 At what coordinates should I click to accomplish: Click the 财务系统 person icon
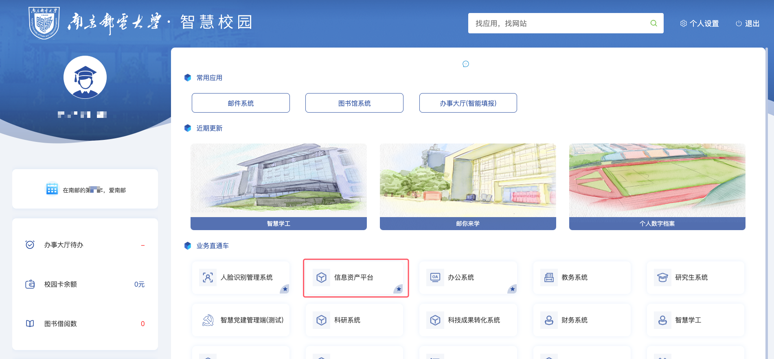pos(549,320)
